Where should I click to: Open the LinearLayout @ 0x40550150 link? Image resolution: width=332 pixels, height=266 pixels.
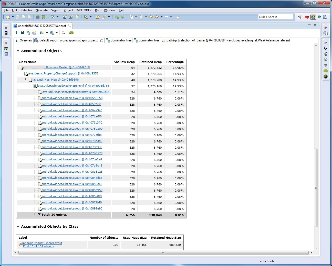pos(72,98)
